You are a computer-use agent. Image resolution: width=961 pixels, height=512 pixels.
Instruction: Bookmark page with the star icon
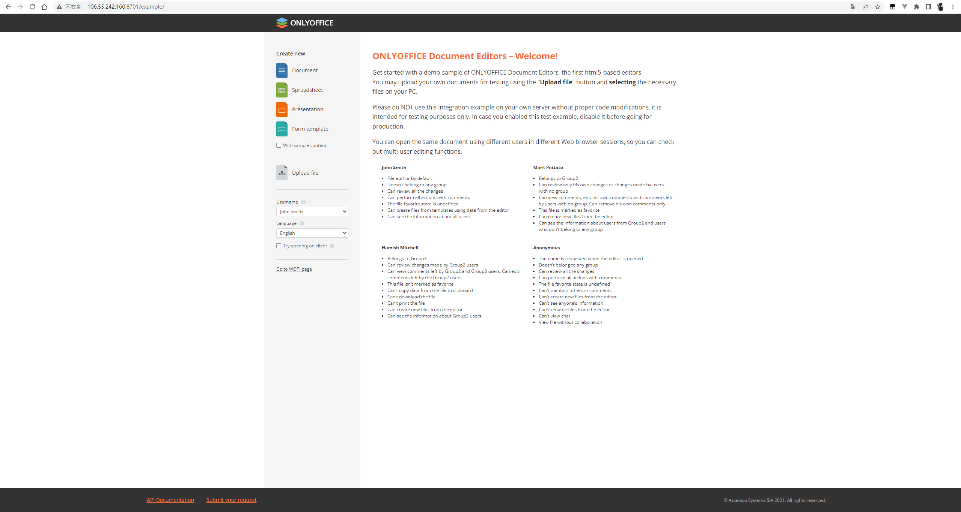click(x=878, y=7)
